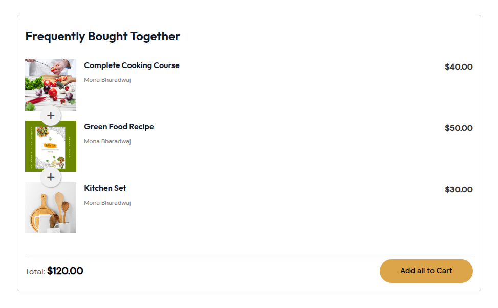
Task: Click the divider line above the total
Action: tap(249, 254)
